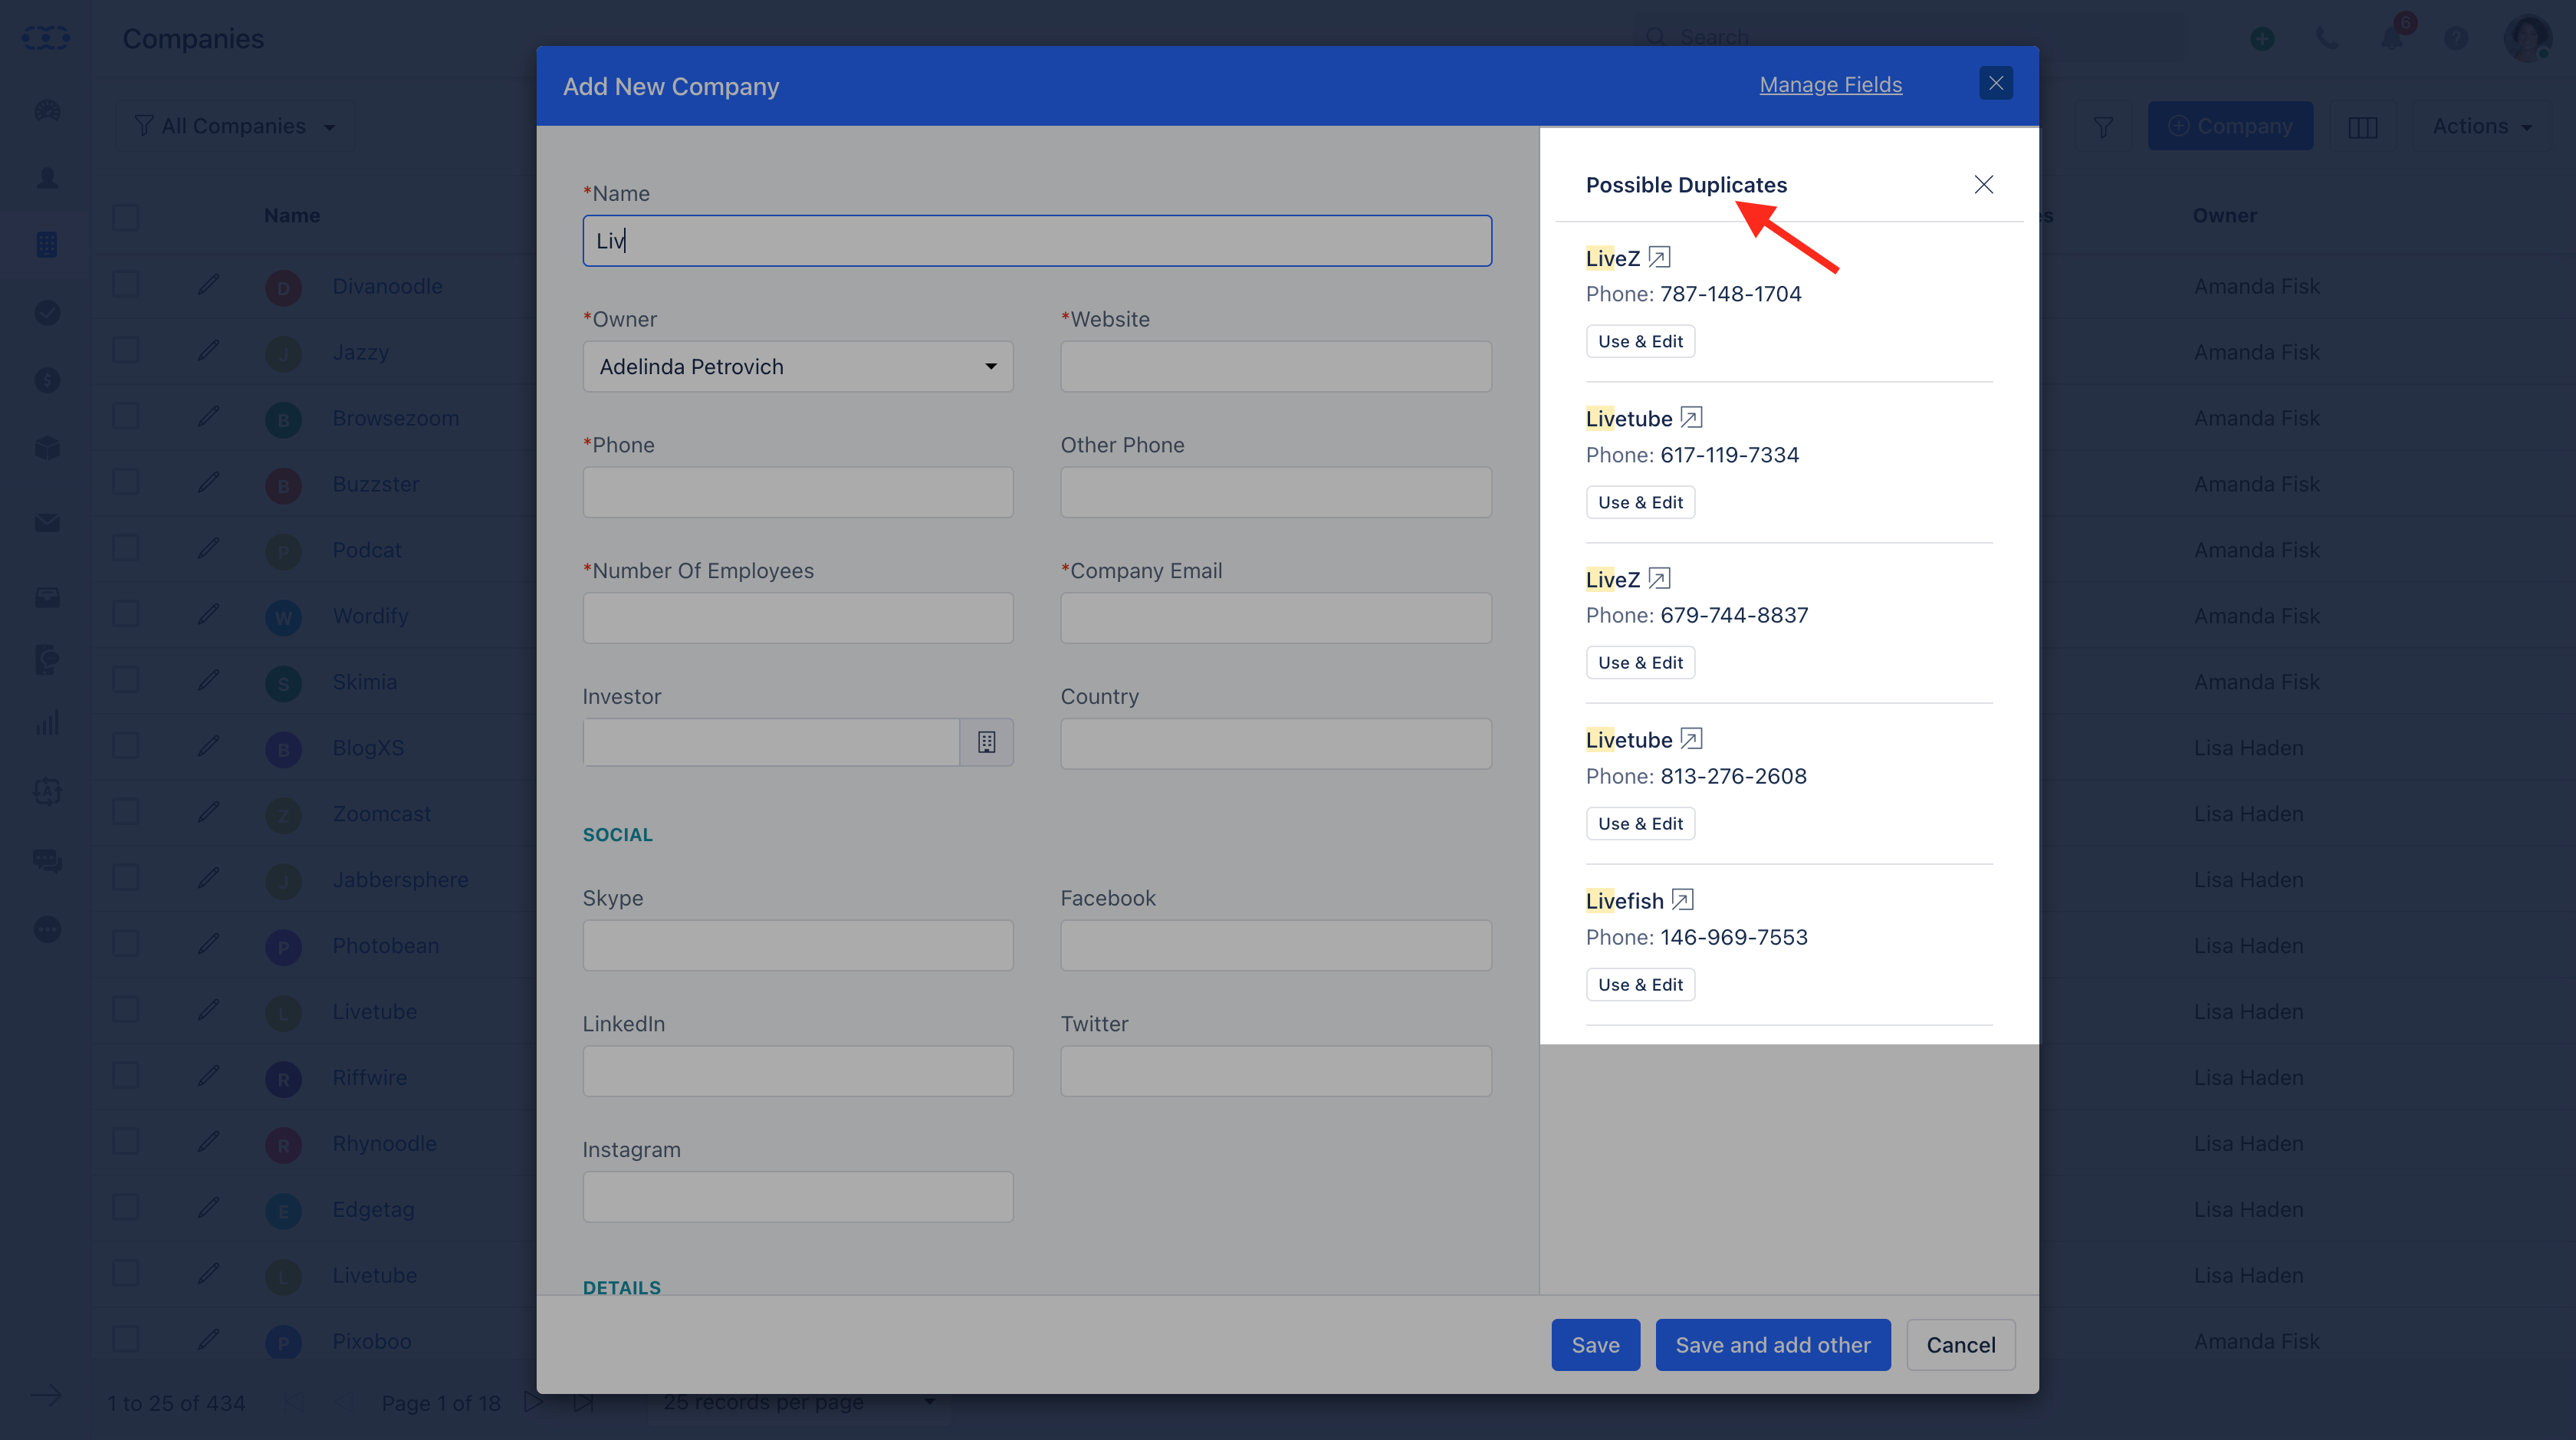Cancel the Add New Company form
The width and height of the screenshot is (2576, 1440).
tap(1960, 1345)
